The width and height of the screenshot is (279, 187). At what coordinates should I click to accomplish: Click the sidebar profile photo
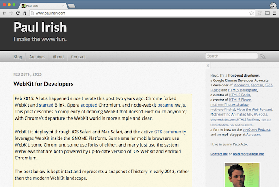pos(242,175)
